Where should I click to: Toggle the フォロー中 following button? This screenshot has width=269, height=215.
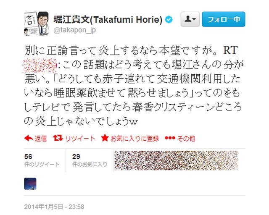click(x=223, y=19)
